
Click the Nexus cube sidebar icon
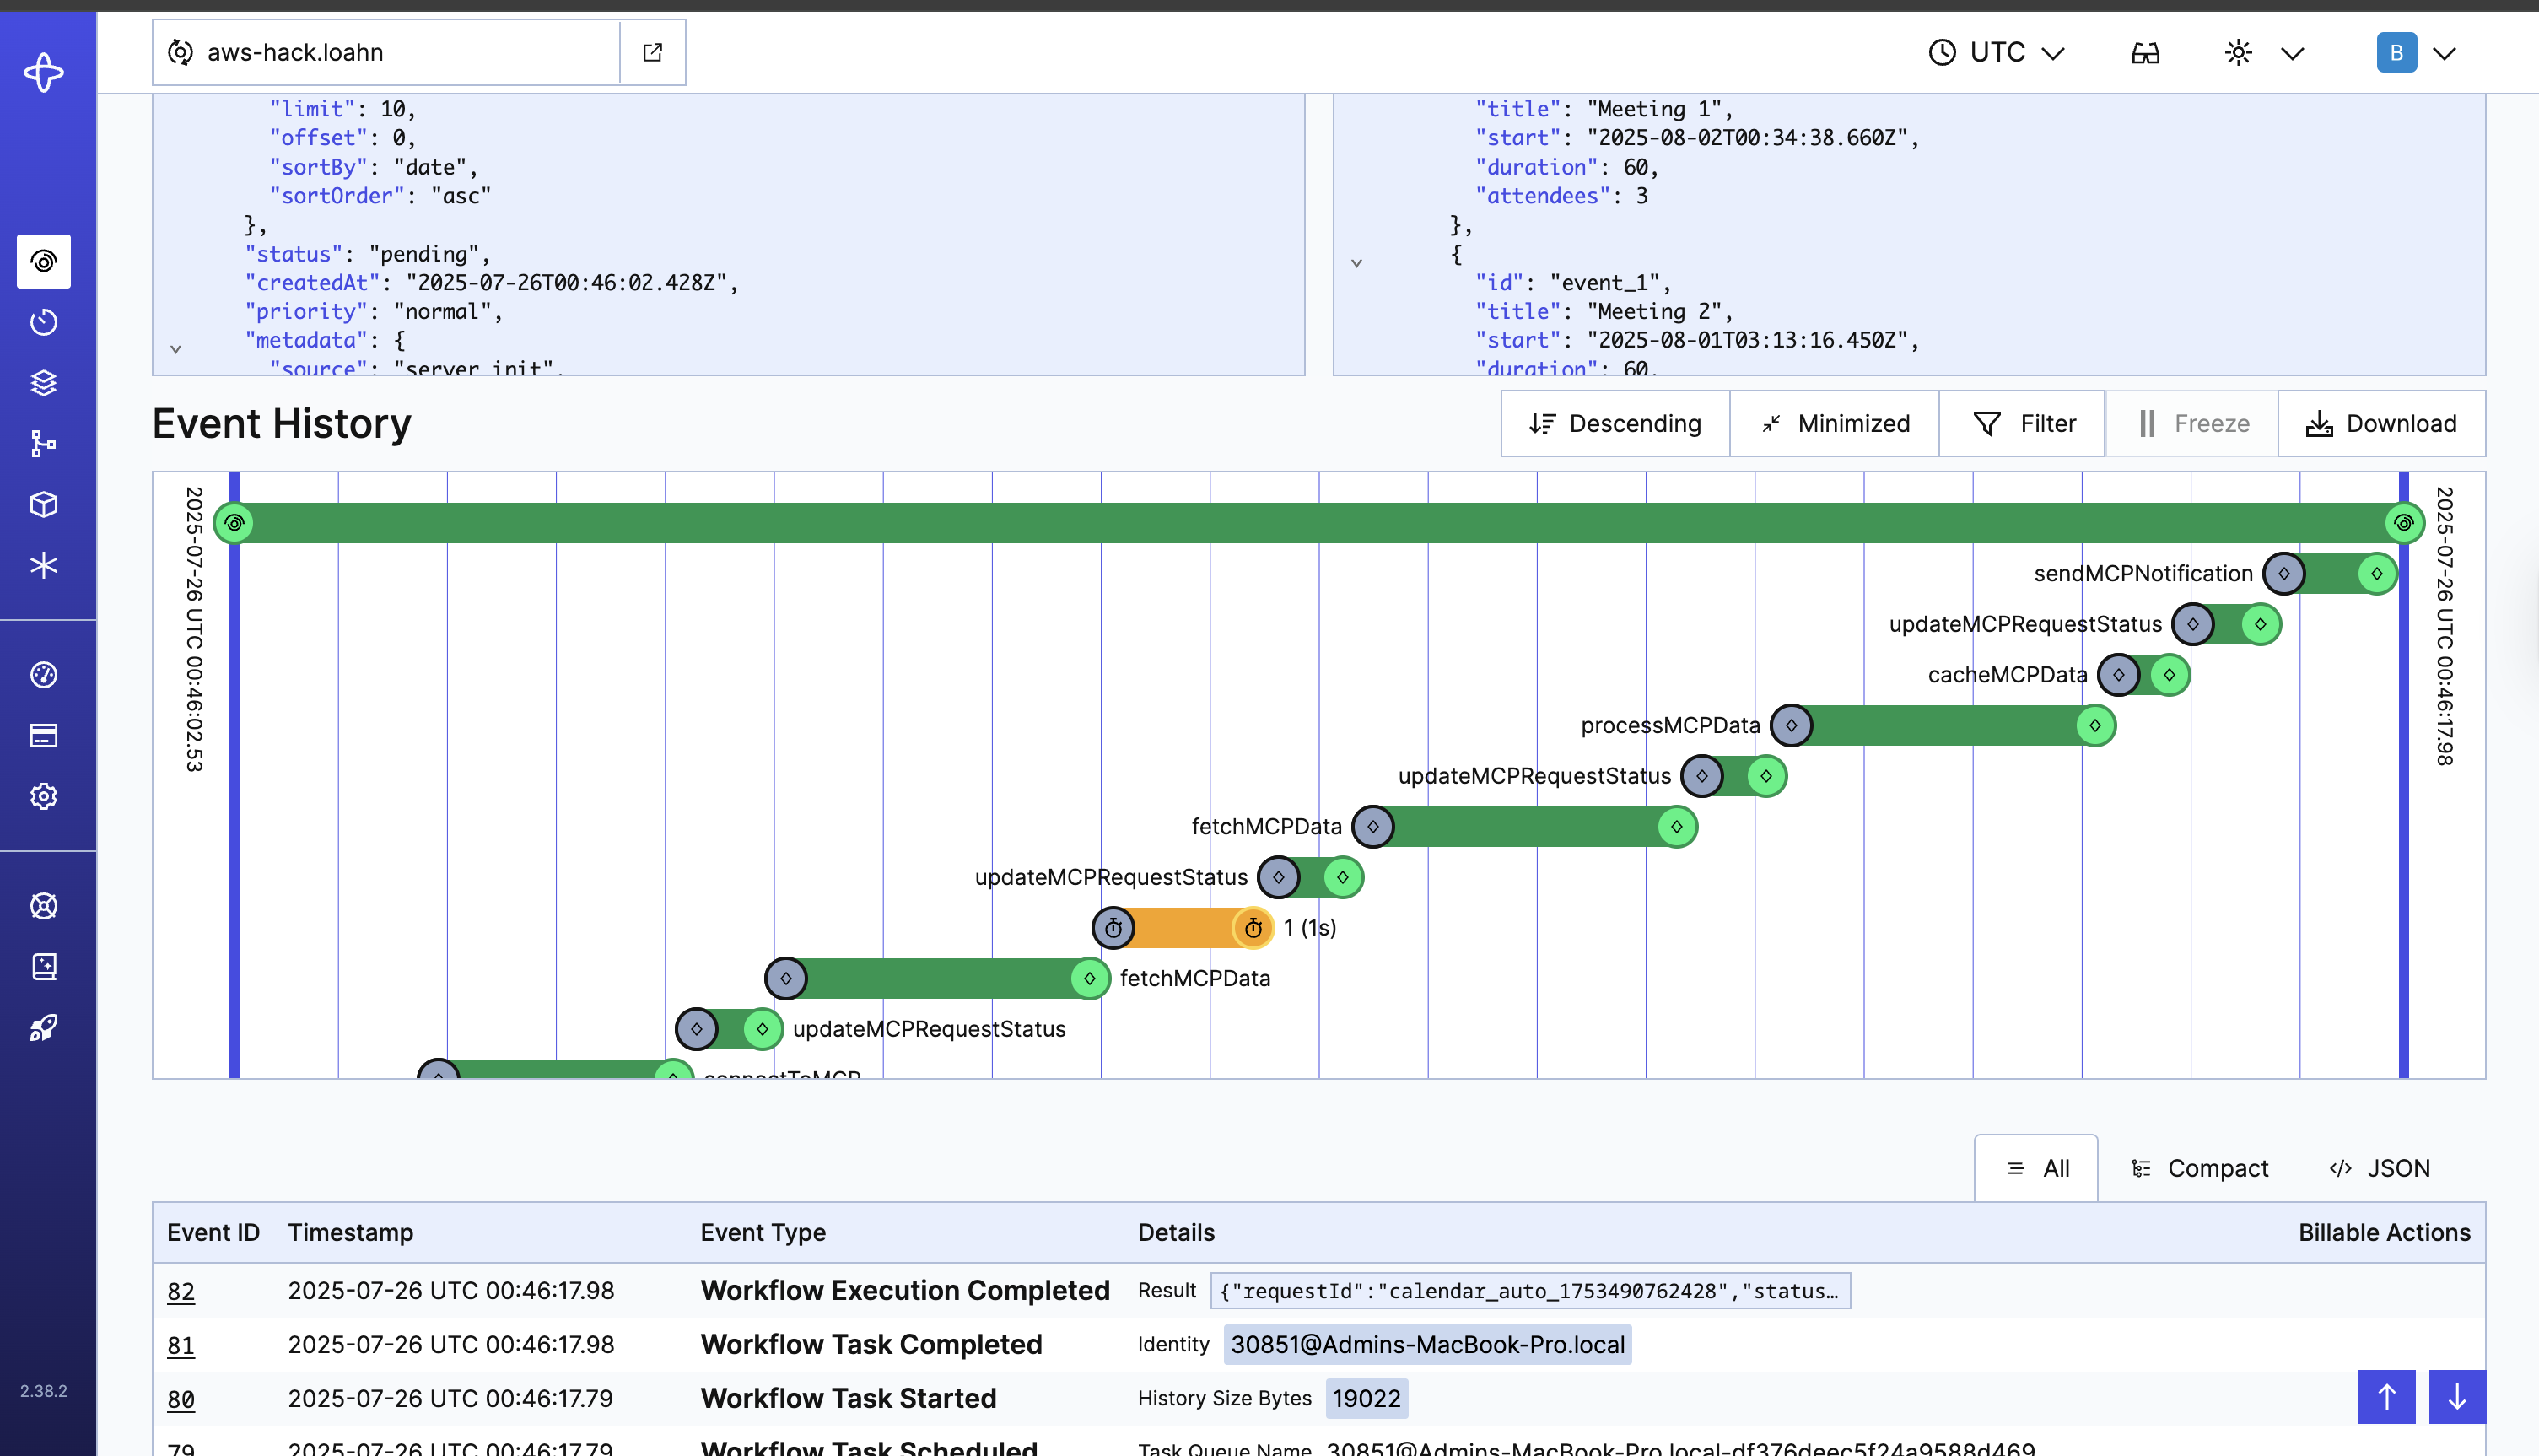(43, 504)
